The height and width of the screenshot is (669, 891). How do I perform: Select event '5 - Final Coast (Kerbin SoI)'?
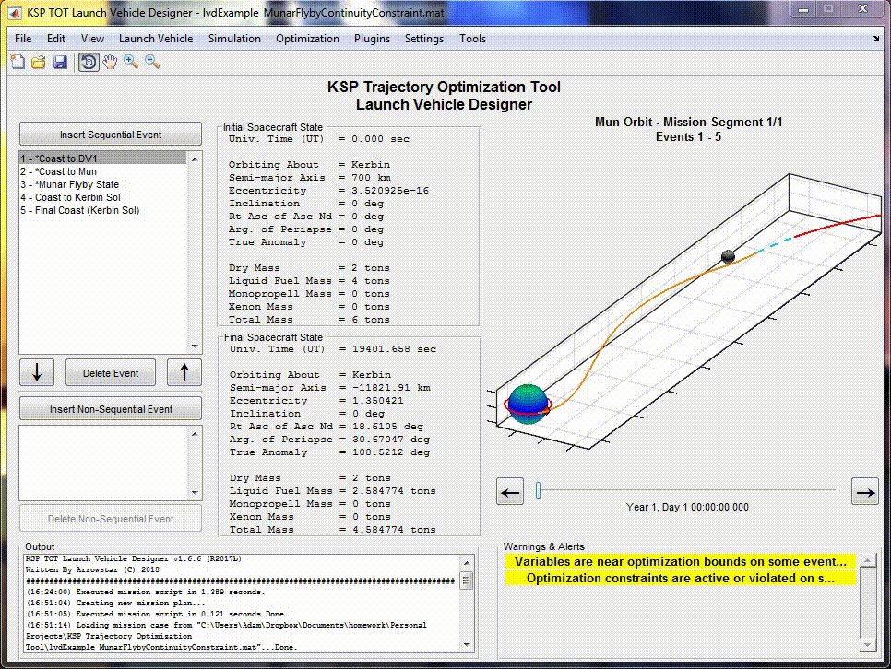click(x=103, y=210)
